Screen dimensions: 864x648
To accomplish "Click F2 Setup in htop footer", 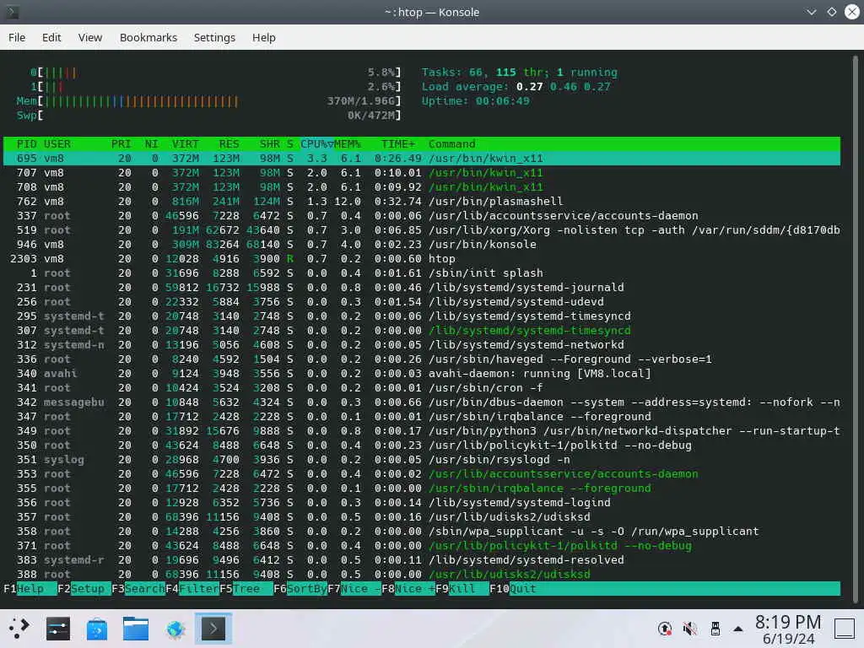I will [84, 588].
